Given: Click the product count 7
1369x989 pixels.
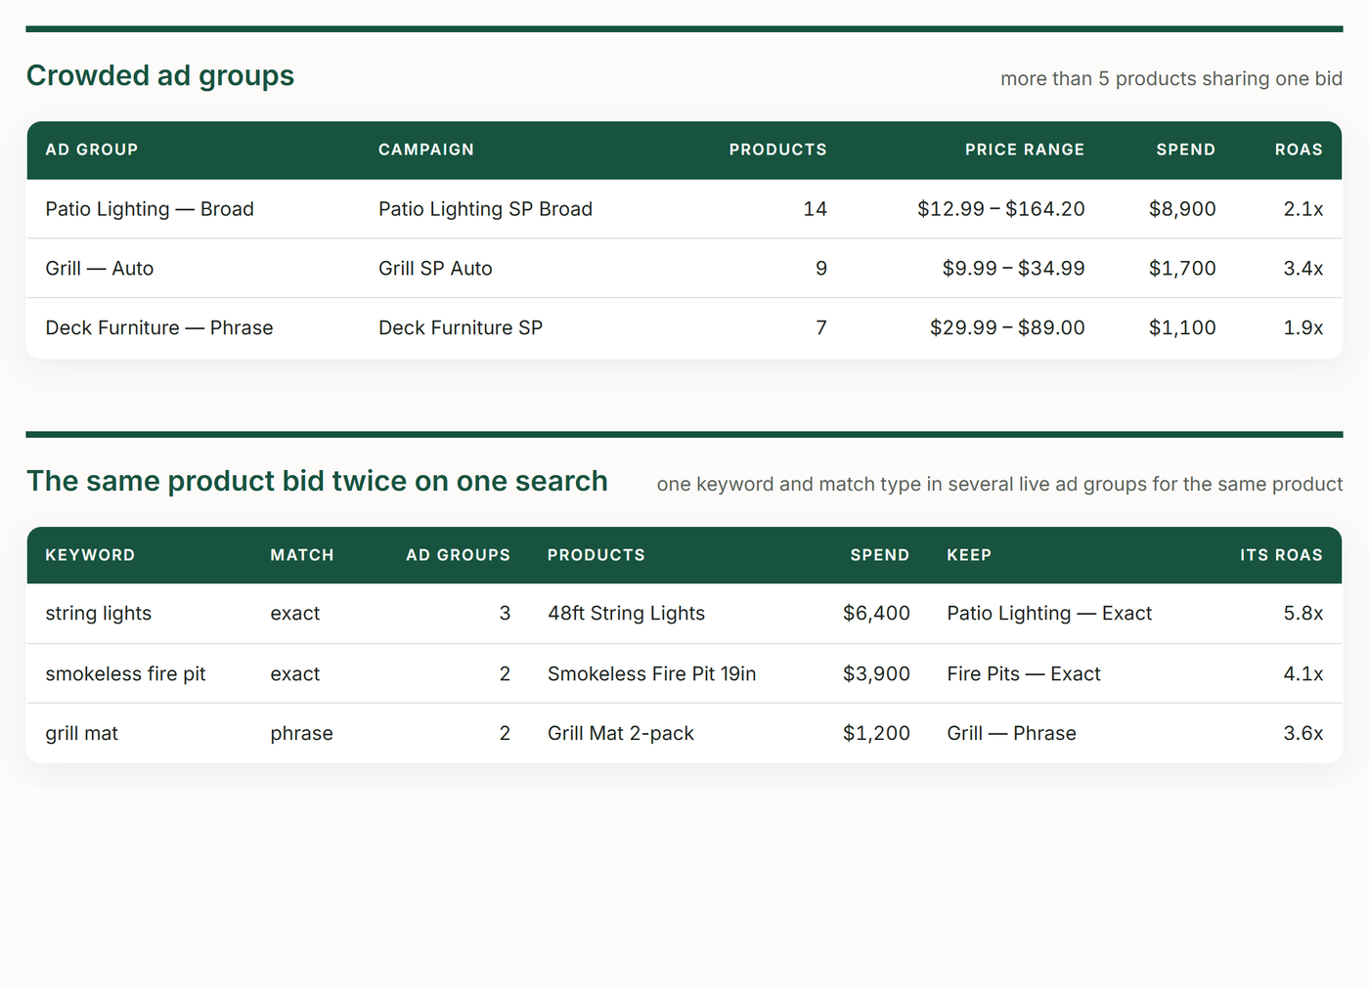Looking at the screenshot, I should point(821,328).
